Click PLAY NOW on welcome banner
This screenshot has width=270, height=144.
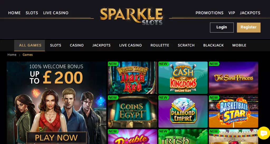pos(56,138)
